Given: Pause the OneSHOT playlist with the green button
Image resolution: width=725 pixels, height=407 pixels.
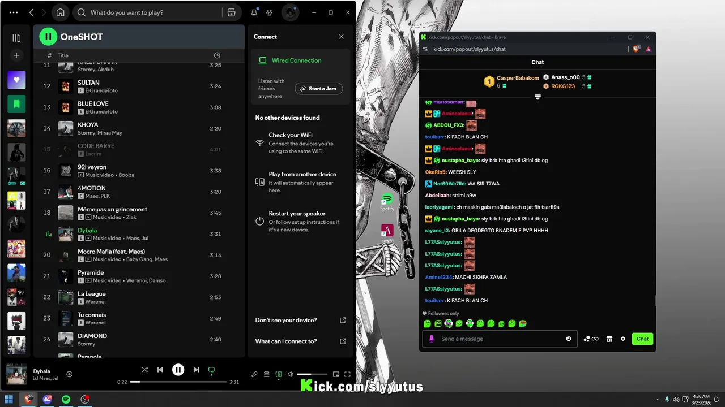Looking at the screenshot, I should click(48, 37).
